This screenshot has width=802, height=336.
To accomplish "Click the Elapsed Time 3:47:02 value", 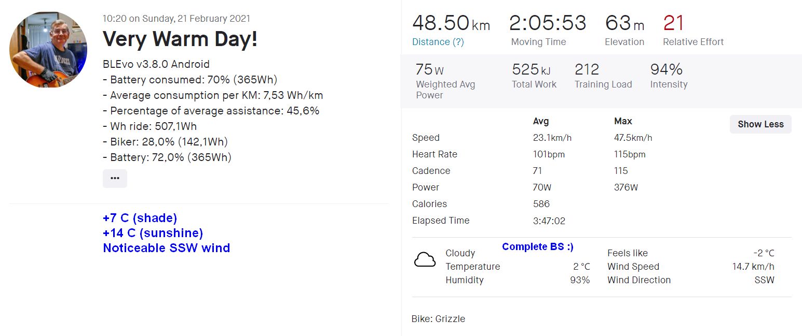I will click(x=549, y=221).
